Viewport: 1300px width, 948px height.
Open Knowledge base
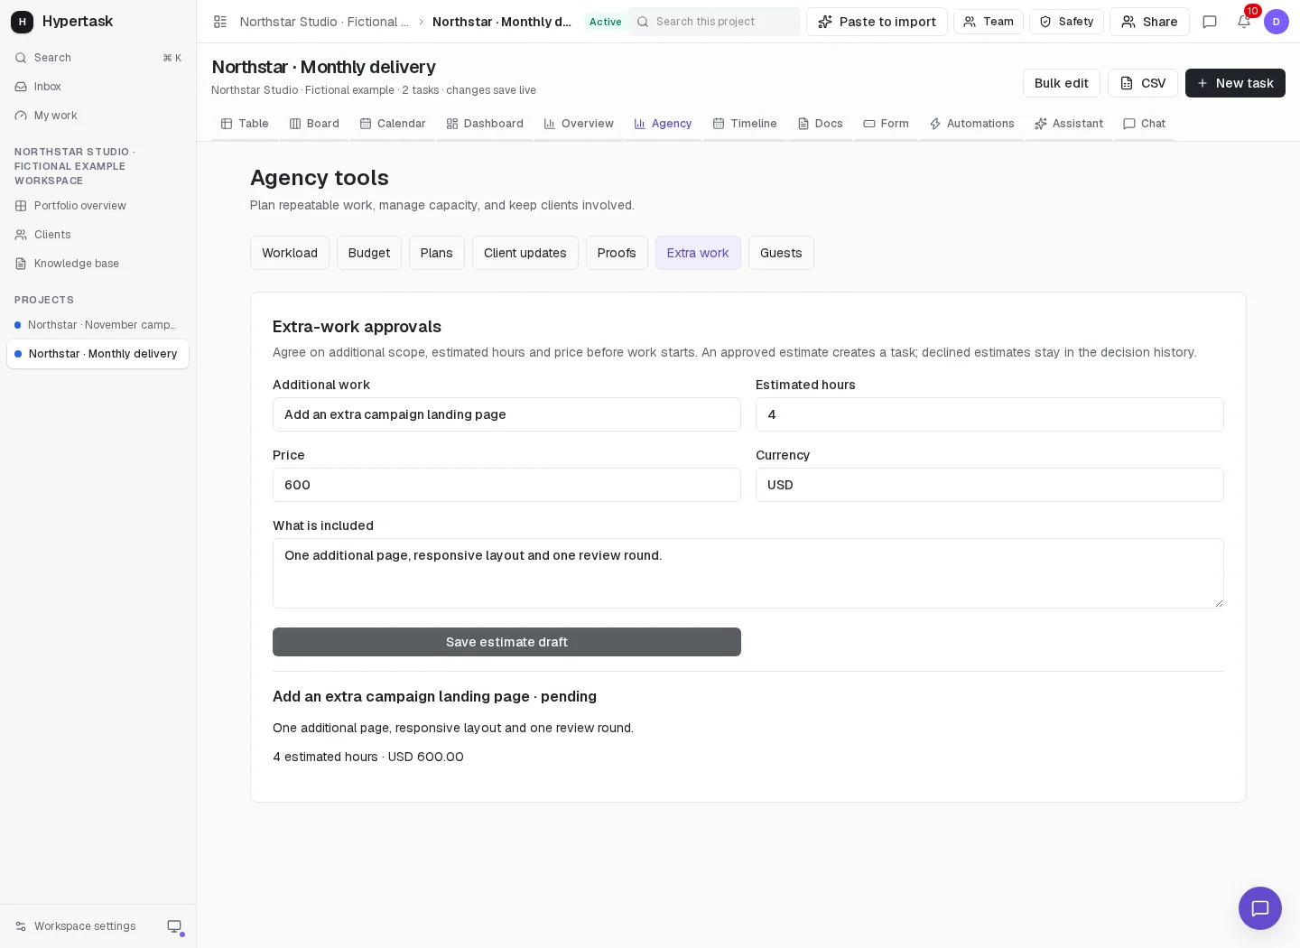coord(97,264)
